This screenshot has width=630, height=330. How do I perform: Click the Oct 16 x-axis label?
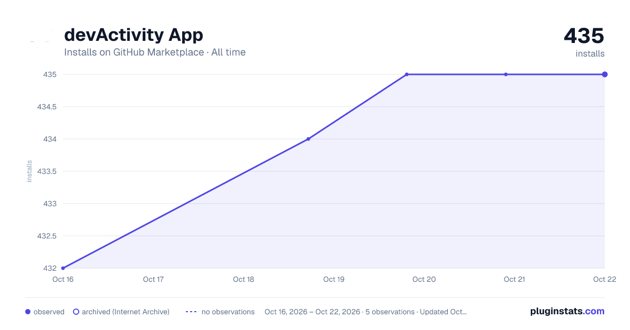pos(63,279)
